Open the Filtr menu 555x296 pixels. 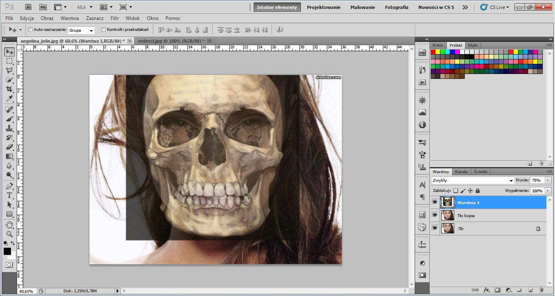click(x=115, y=18)
